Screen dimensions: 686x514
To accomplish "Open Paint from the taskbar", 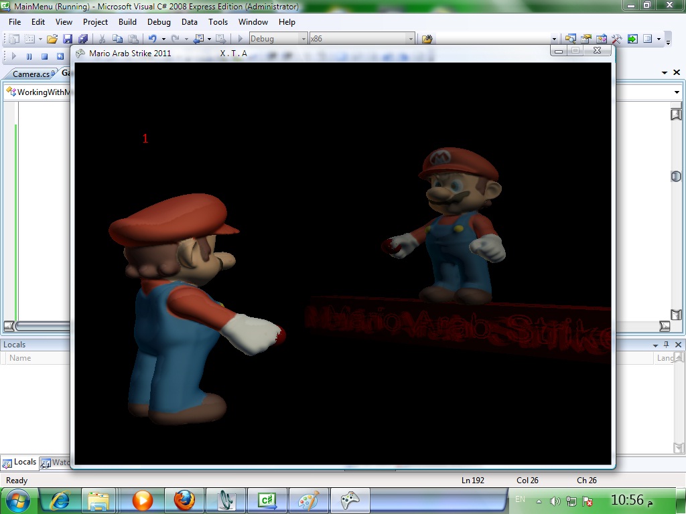I will pyautogui.click(x=309, y=501).
